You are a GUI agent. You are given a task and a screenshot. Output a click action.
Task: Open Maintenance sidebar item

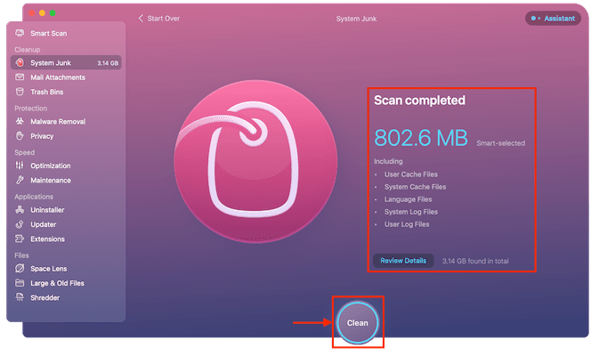[x=66, y=180]
